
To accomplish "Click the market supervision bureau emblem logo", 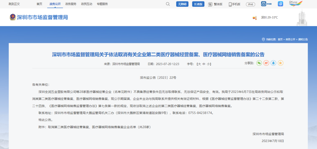I will (13, 17).
